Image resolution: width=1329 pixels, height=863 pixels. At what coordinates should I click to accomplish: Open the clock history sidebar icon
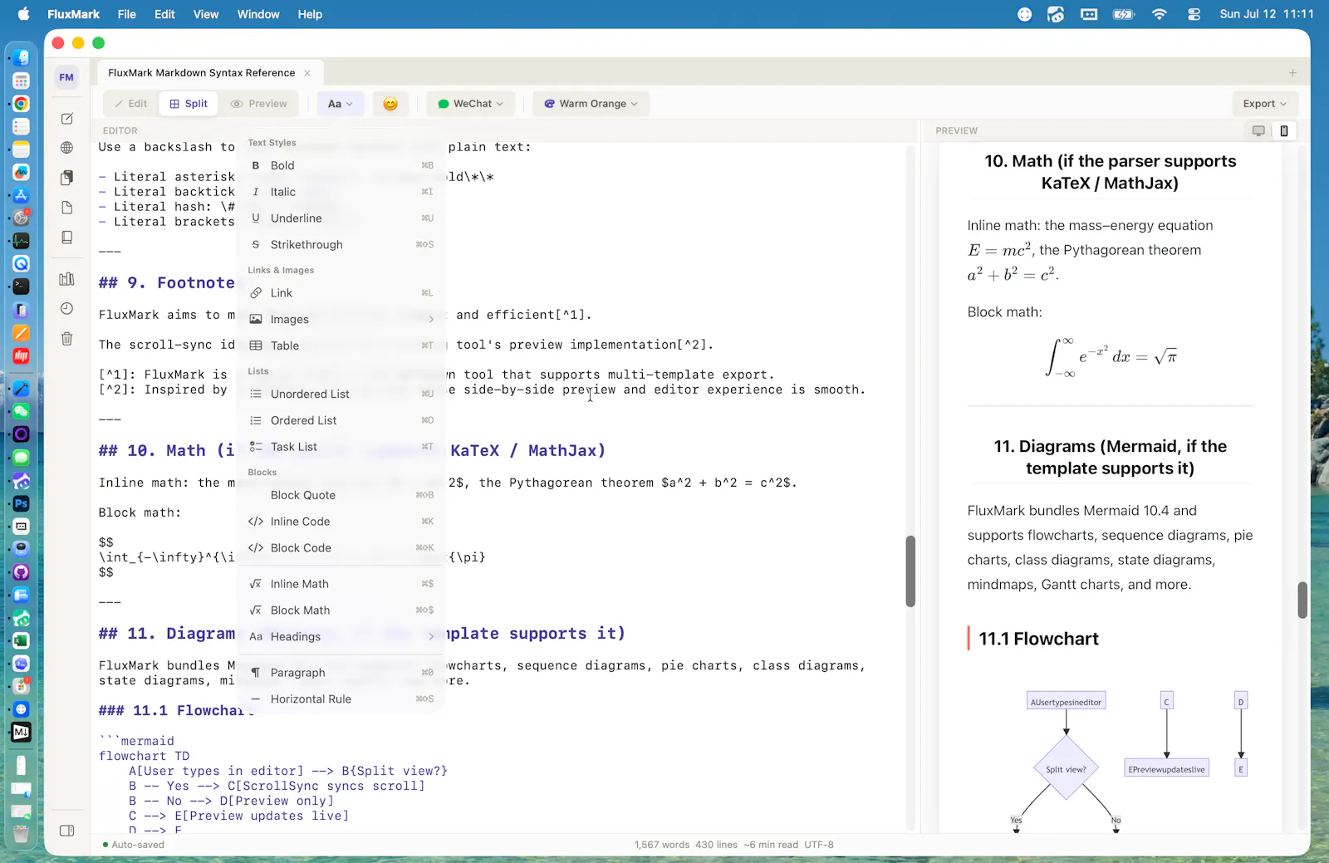pyautogui.click(x=67, y=309)
